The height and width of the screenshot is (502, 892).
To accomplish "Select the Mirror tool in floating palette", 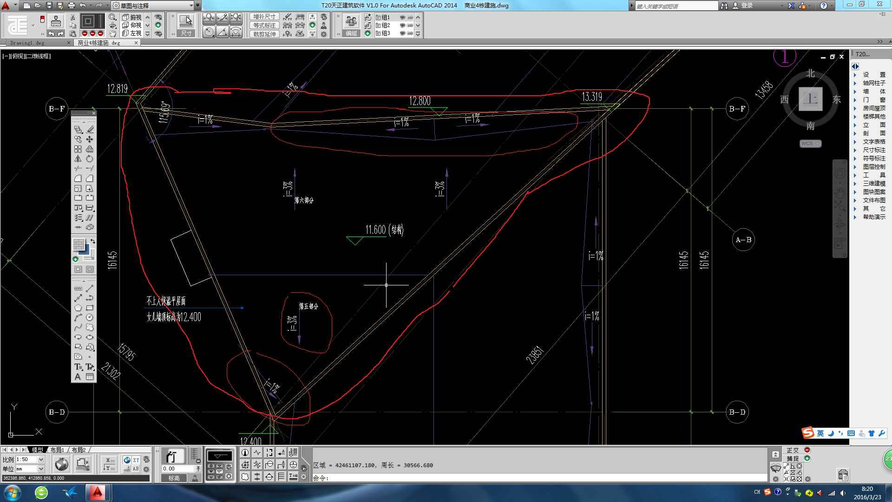I will pyautogui.click(x=78, y=159).
